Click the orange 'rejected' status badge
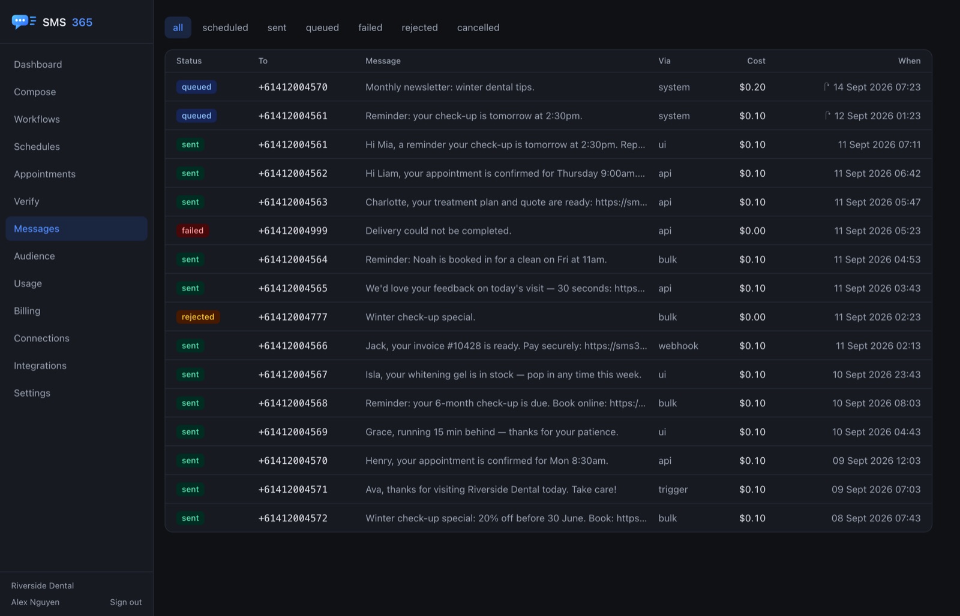 198,317
